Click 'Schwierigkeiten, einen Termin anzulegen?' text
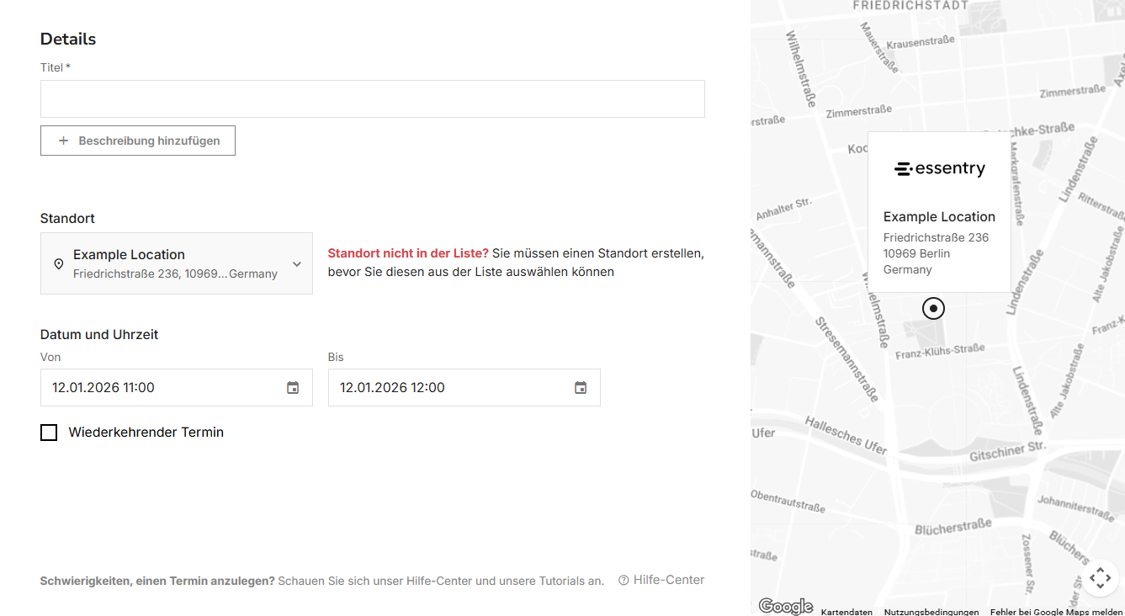This screenshot has height=616, width=1125. point(157,581)
